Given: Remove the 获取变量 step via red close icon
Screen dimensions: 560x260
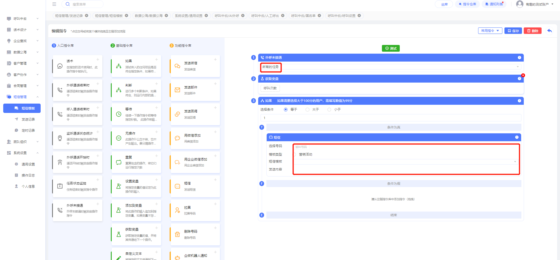Looking at the screenshot, I should coord(523,75).
